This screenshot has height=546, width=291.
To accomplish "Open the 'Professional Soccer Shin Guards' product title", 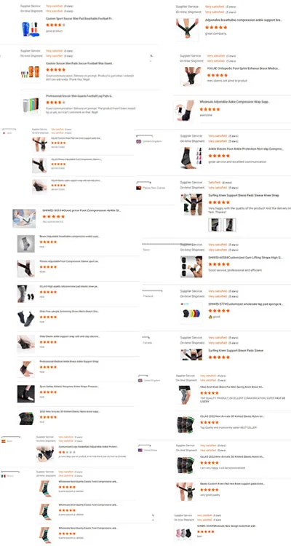I will [x=80, y=96].
